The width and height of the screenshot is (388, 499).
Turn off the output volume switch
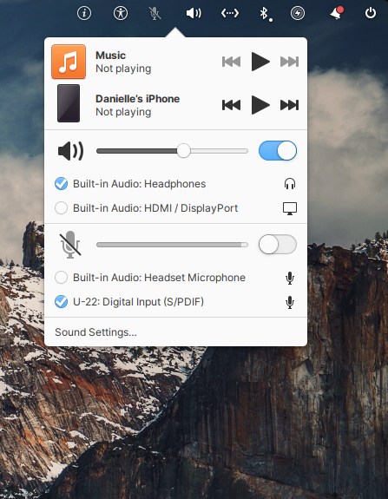click(278, 151)
